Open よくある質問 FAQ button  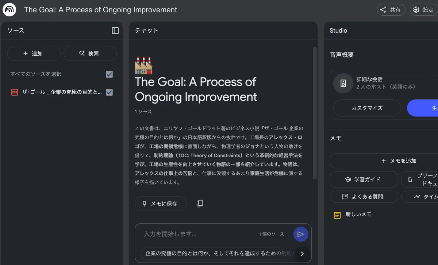[x=364, y=197]
